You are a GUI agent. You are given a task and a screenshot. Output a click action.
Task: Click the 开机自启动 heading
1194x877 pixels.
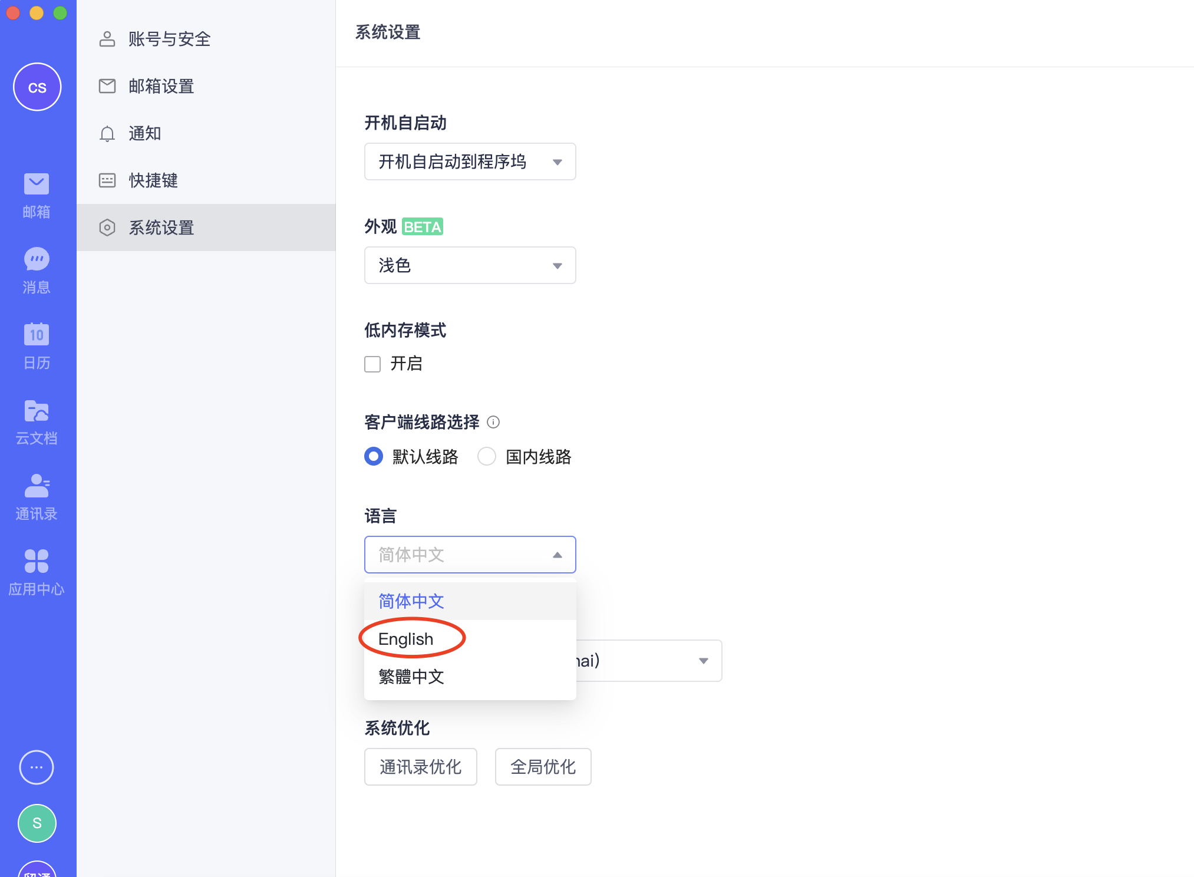(x=405, y=123)
